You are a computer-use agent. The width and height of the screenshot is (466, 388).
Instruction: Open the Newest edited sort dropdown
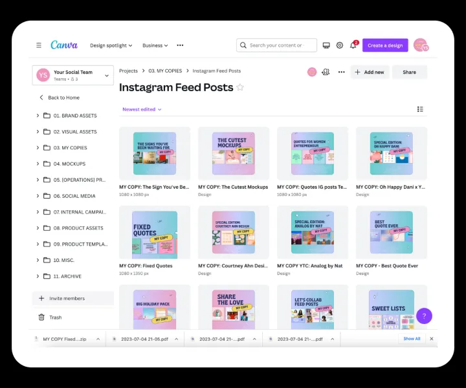(142, 109)
